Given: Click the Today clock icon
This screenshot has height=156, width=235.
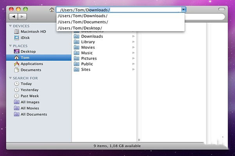Looking at the screenshot, I should pyautogui.click(x=16, y=83).
